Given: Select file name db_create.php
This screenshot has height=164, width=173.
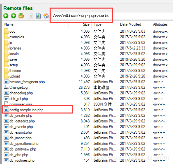Looking at the screenshot, I should (21, 115).
